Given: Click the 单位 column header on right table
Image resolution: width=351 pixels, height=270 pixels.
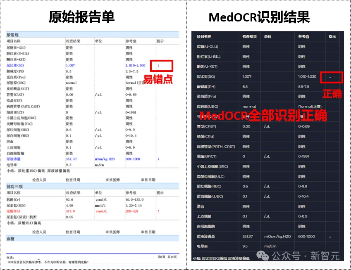Looking at the screenshot, I should 267,36.
